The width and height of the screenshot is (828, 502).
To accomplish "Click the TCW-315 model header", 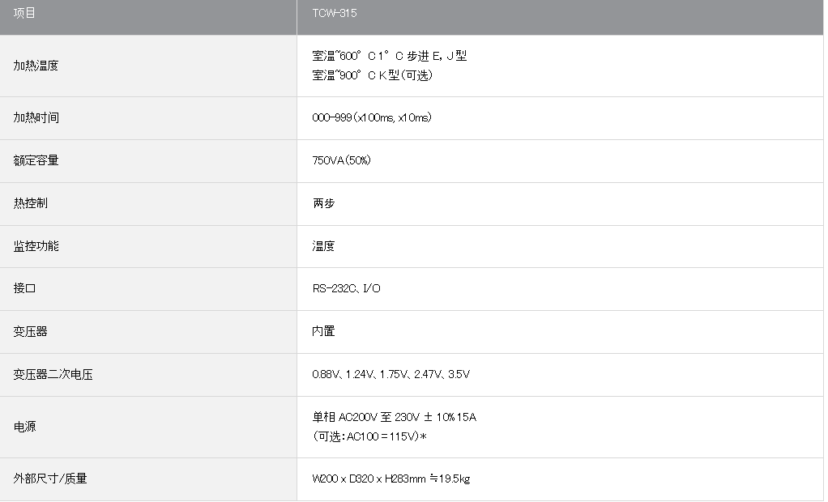I will point(335,14).
